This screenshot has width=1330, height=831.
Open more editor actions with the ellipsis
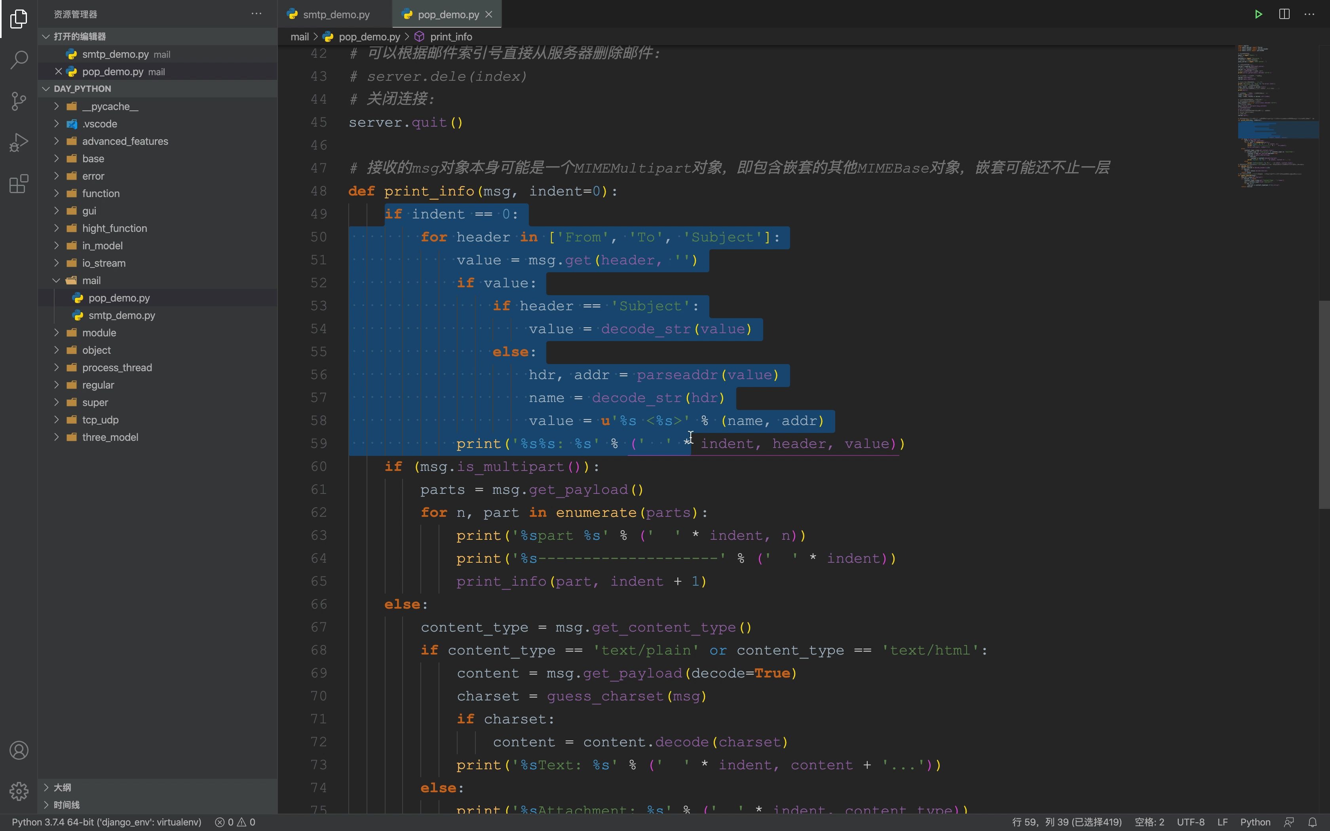[1309, 14]
